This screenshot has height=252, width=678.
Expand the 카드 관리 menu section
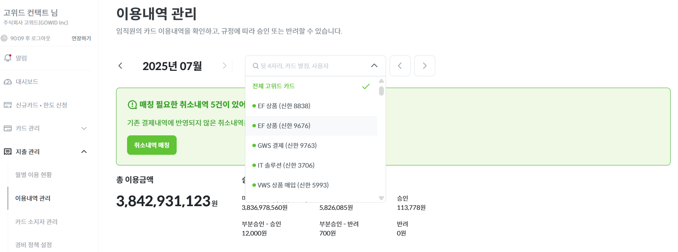[84, 128]
